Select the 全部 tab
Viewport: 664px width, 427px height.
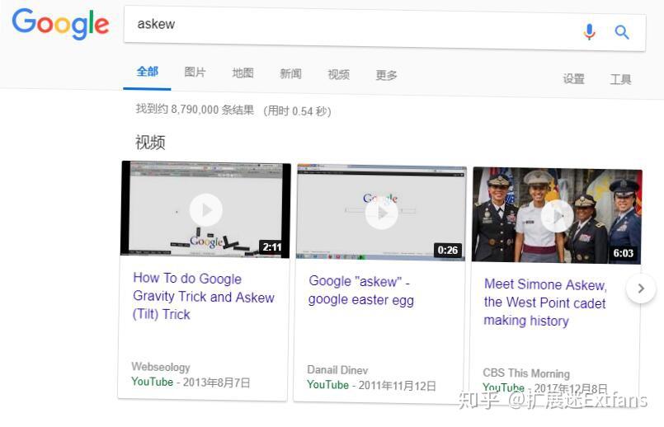point(148,72)
